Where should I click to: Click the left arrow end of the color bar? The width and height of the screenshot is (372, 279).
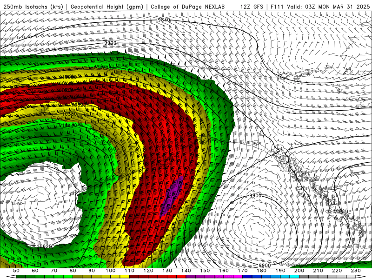[x=11, y=277]
